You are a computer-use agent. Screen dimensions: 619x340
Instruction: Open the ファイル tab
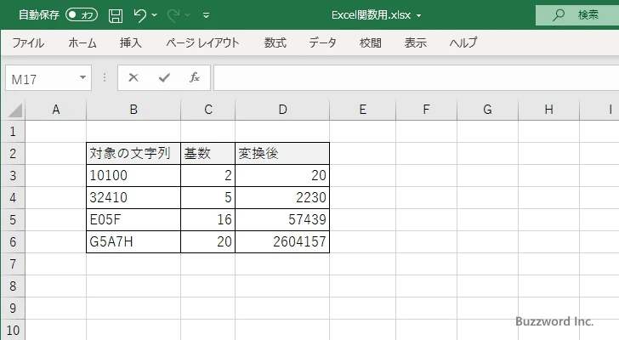[28, 42]
